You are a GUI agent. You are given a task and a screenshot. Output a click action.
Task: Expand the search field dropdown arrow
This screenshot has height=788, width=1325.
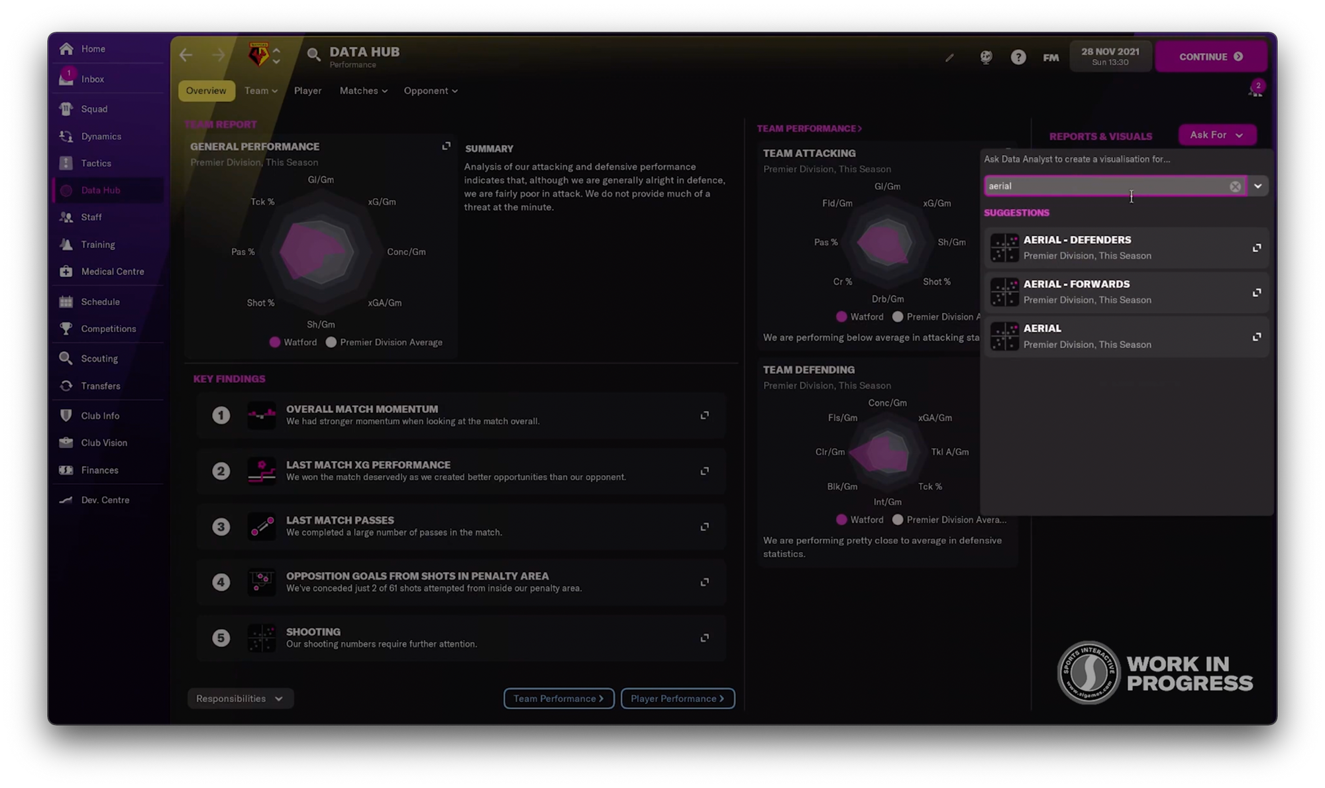[x=1257, y=186]
